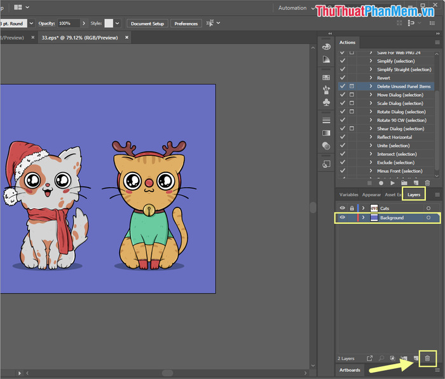The image size is (445, 379).
Task: Expand the Cats layer
Action: [x=363, y=209]
